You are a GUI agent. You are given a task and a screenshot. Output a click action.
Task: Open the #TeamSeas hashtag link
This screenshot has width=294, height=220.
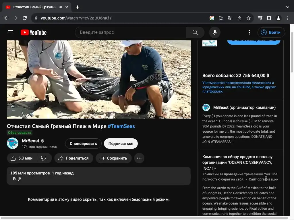pos(121,126)
